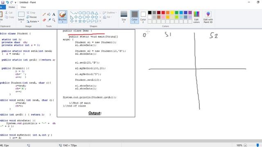The image size is (262, 147).
Task: Click the Crop button
Action: tap(31, 13)
